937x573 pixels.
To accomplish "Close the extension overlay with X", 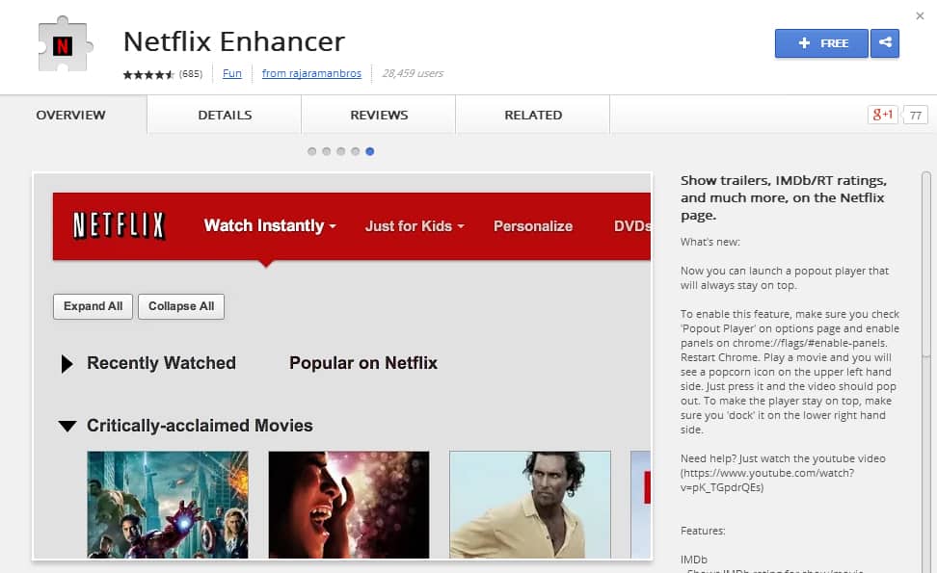I will pos(920,16).
